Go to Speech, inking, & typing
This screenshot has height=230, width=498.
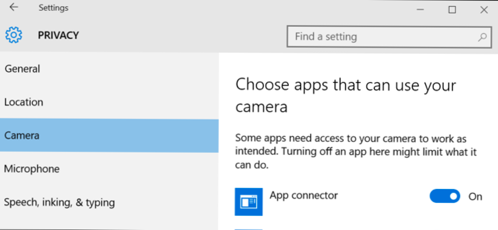pyautogui.click(x=59, y=202)
